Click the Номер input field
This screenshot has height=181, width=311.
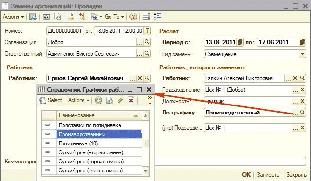65,31
